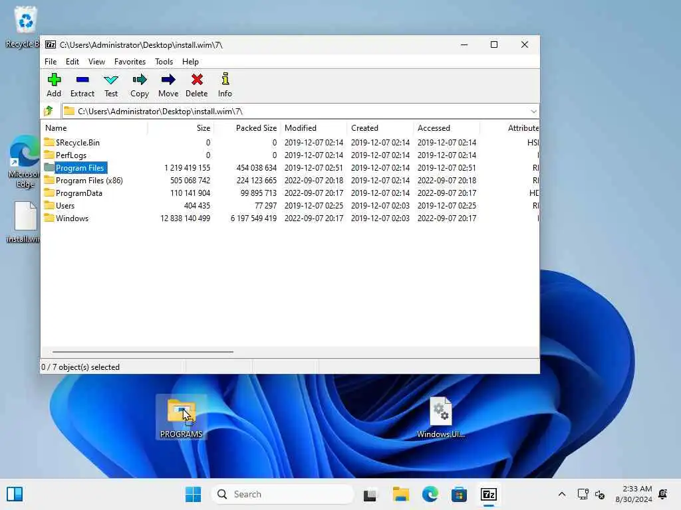The height and width of the screenshot is (510, 681).
Task: Click the 7-Zip taskbar button
Action: click(x=489, y=494)
